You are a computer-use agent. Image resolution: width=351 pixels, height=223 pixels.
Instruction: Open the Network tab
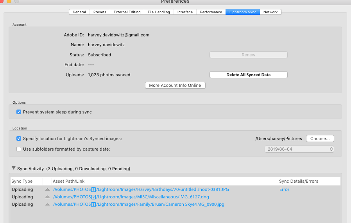coord(270,12)
